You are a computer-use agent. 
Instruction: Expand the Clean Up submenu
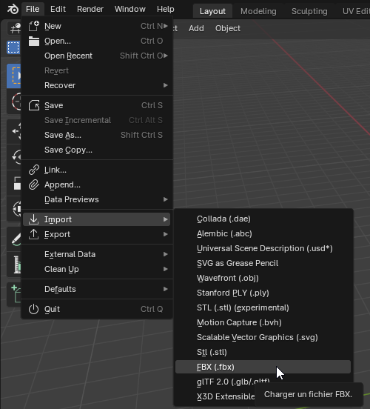point(97,269)
